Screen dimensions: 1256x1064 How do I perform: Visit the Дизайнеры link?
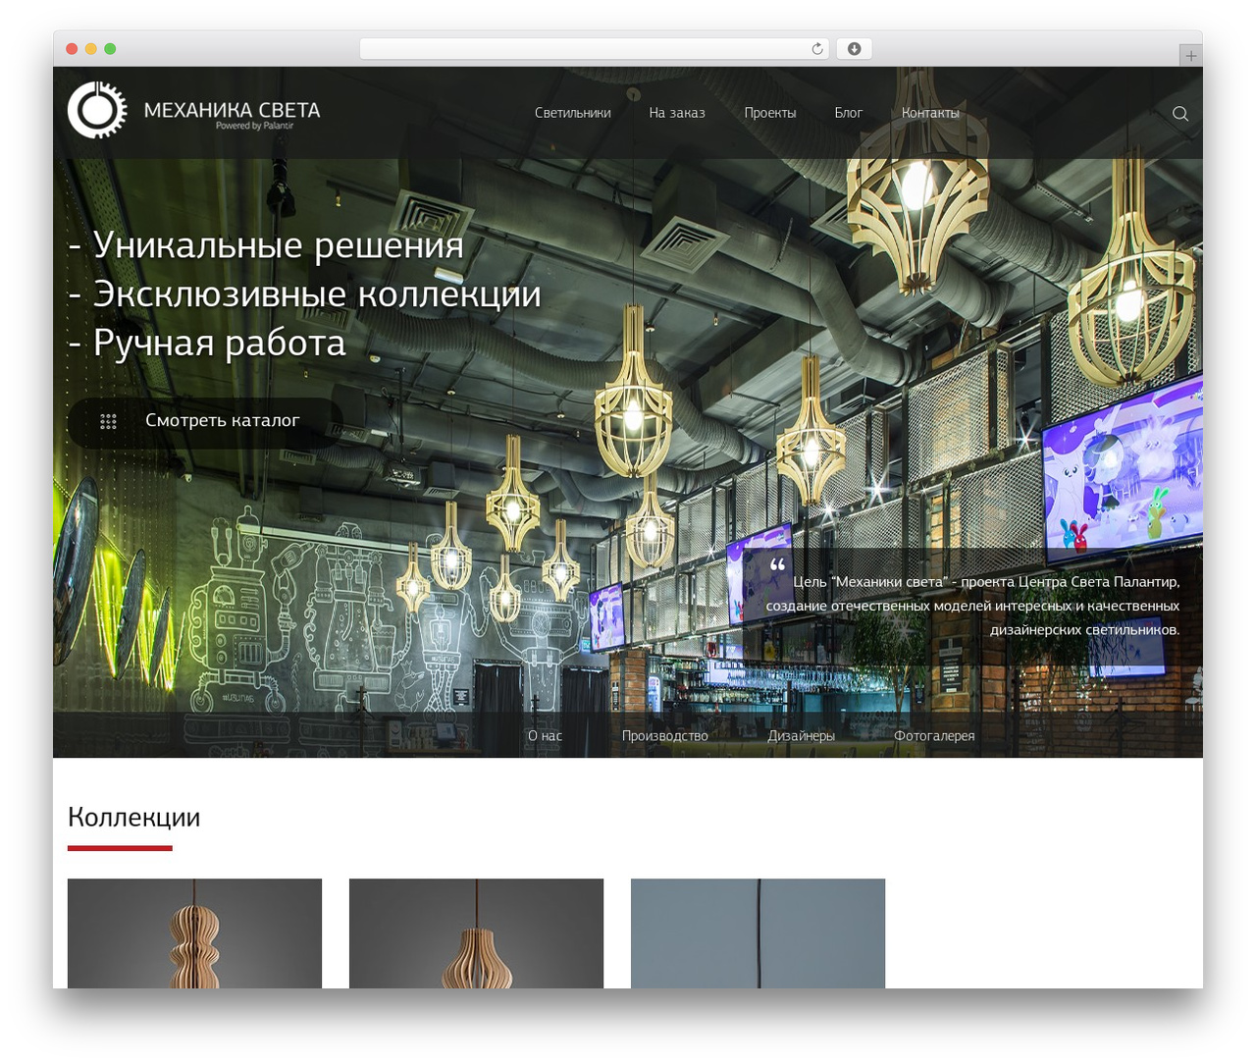(x=801, y=735)
